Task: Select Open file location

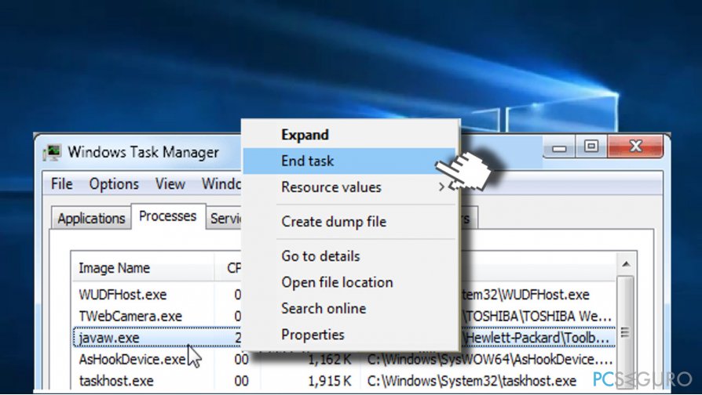Action: (337, 282)
